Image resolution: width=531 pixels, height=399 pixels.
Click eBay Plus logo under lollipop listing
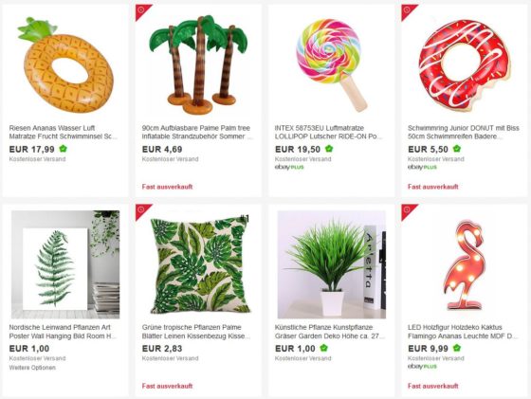289,167
